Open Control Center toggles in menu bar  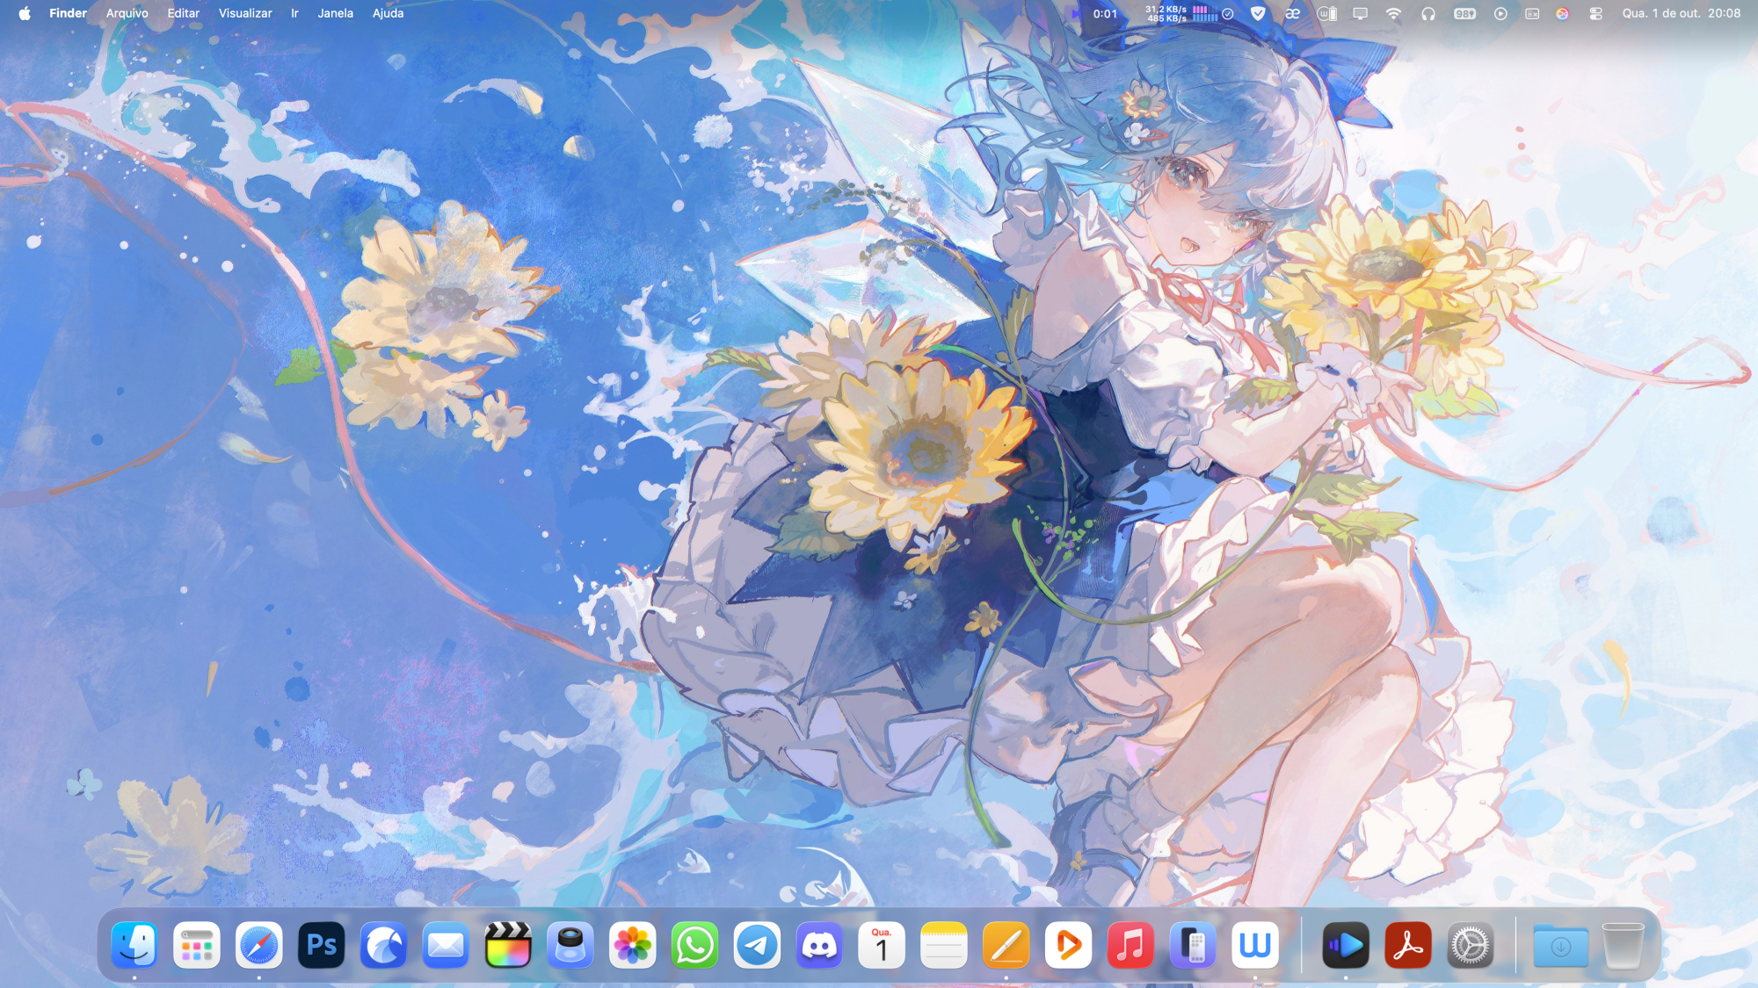[1595, 13]
